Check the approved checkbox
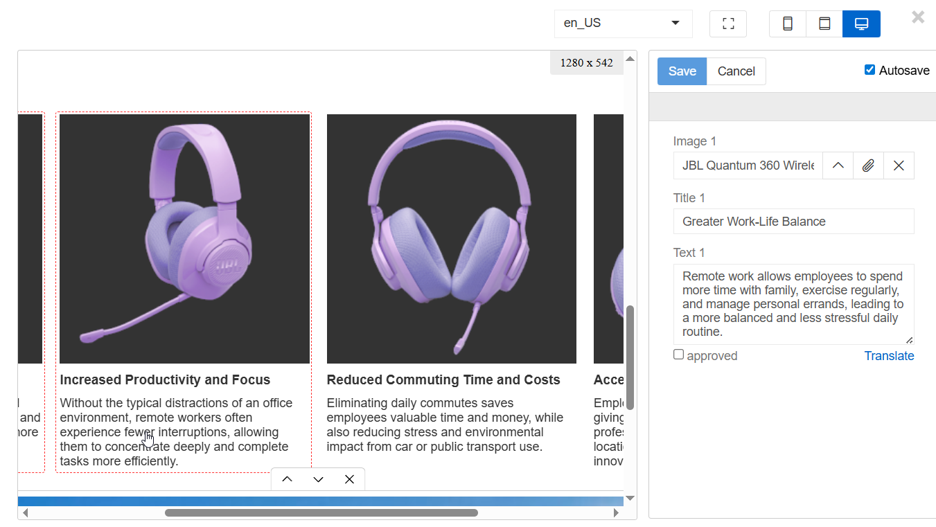The width and height of the screenshot is (936, 527). pos(679,355)
